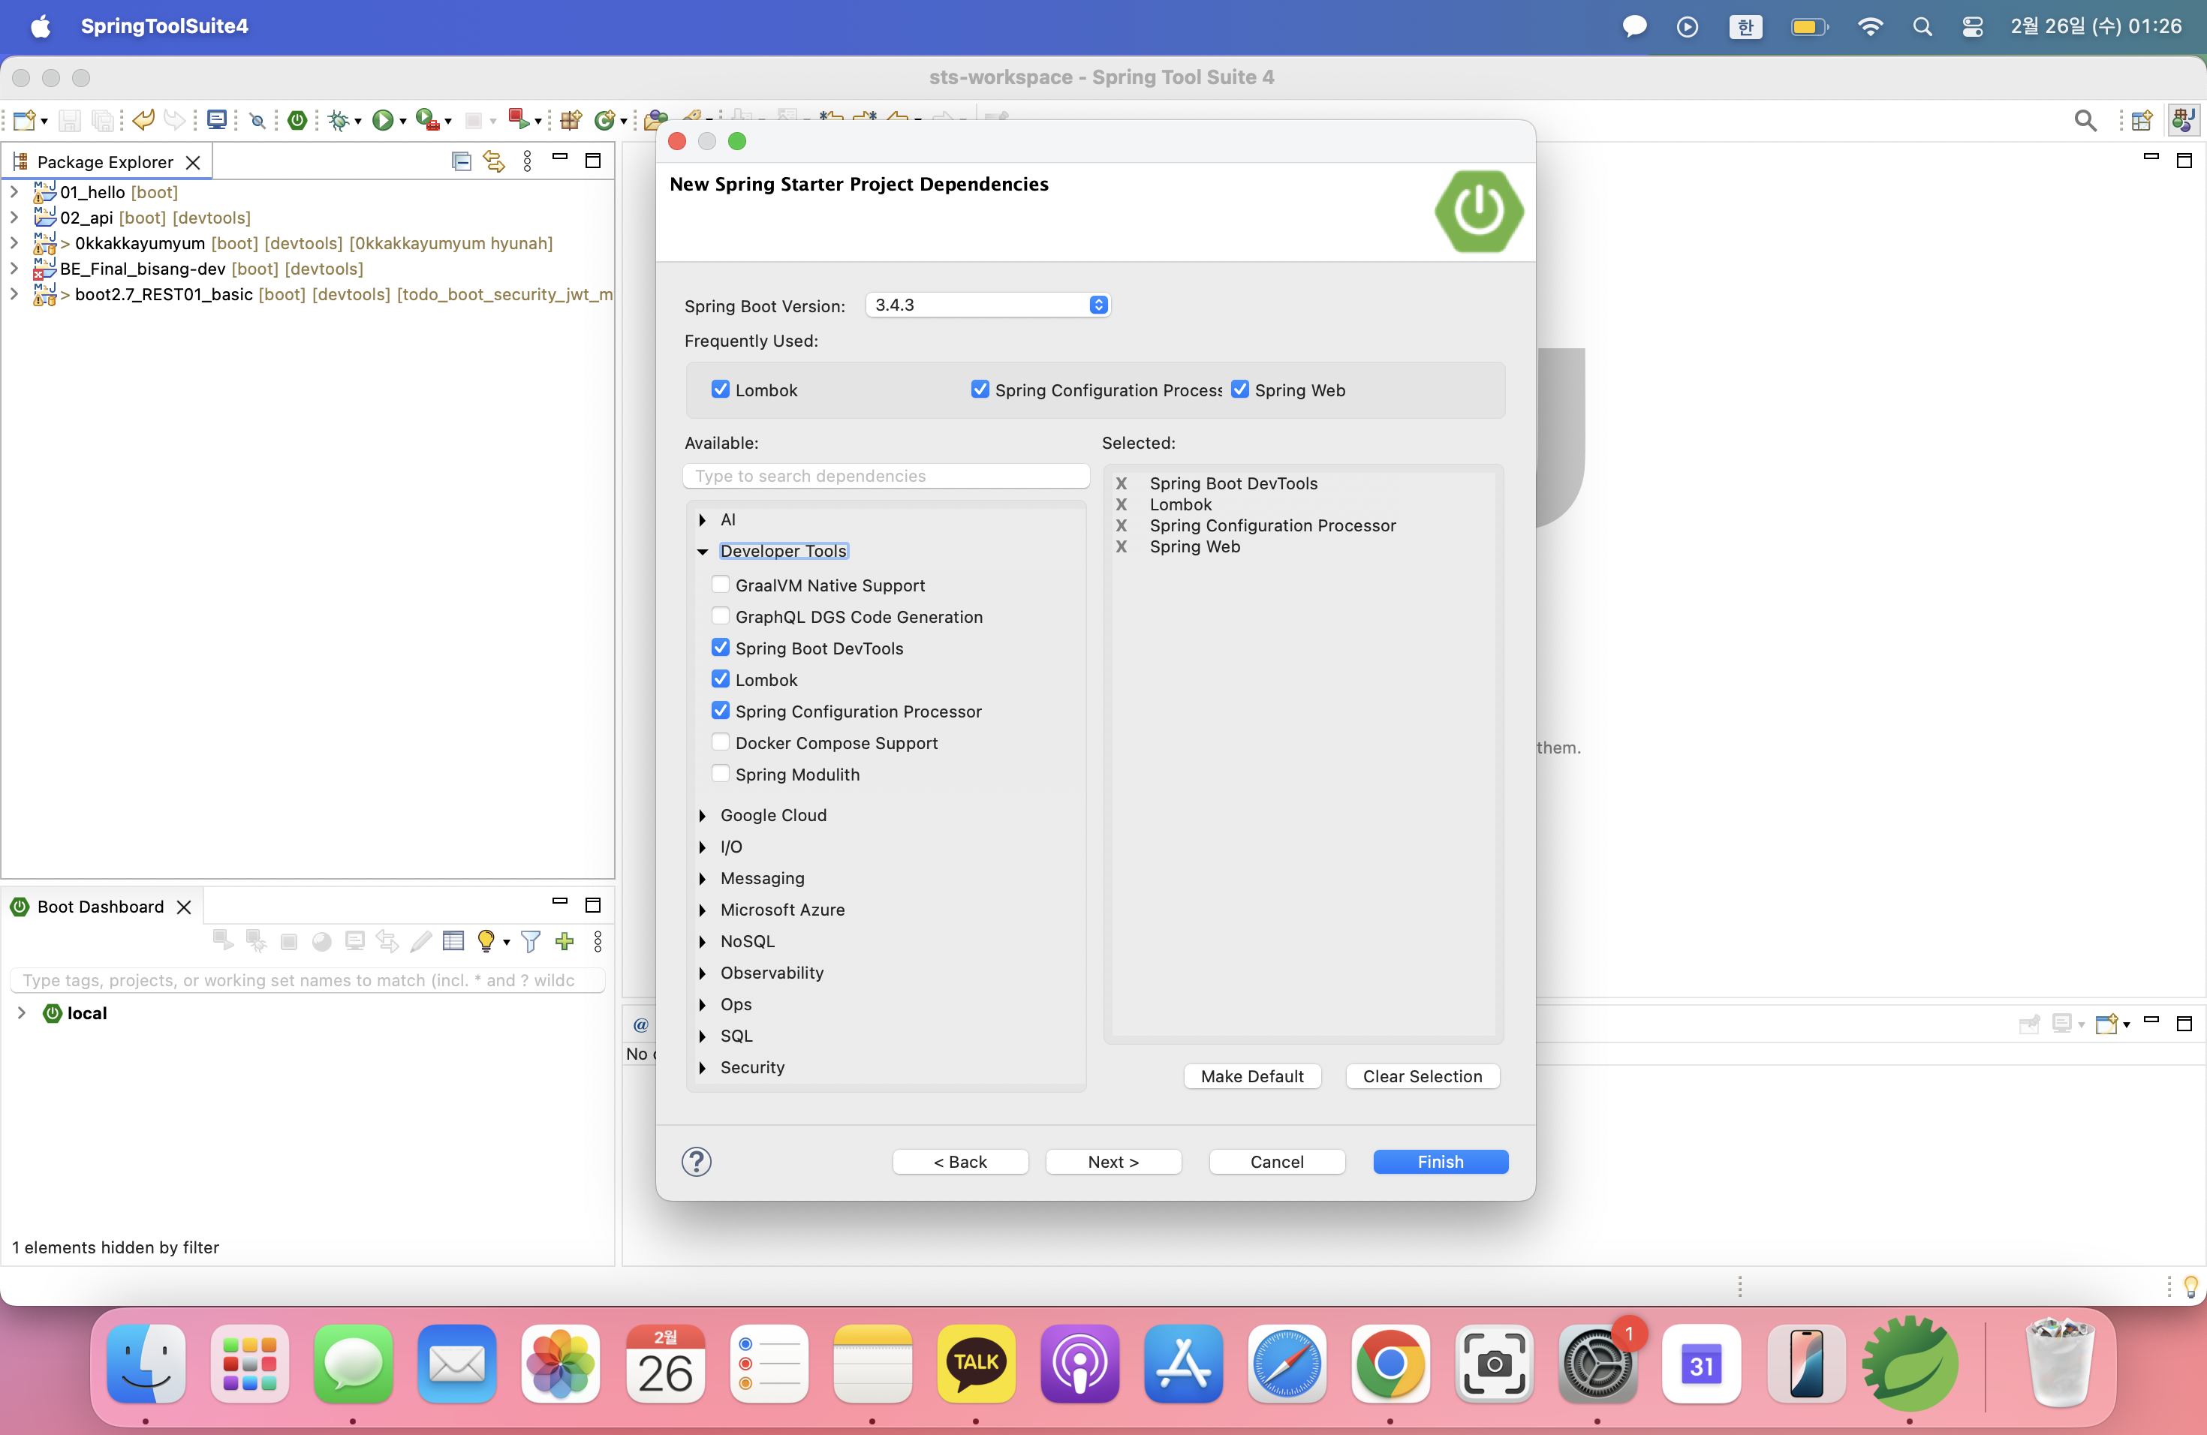This screenshot has height=1435, width=2207.
Task: Open filters funnel icon in Boot Dashboard
Action: [x=531, y=942]
